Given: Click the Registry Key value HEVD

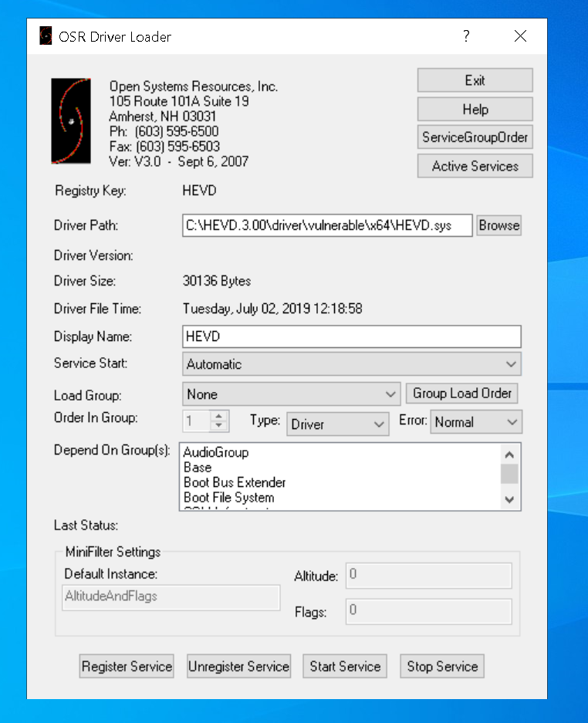Looking at the screenshot, I should 199,191.
